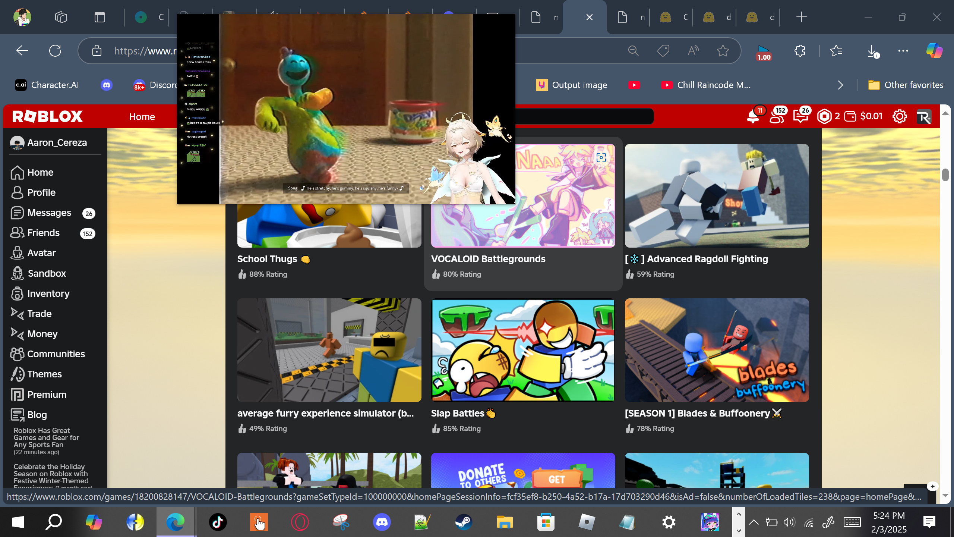This screenshot has width=954, height=537.
Task: Click visual search icon on VOCALOID thumbnail
Action: [x=601, y=158]
